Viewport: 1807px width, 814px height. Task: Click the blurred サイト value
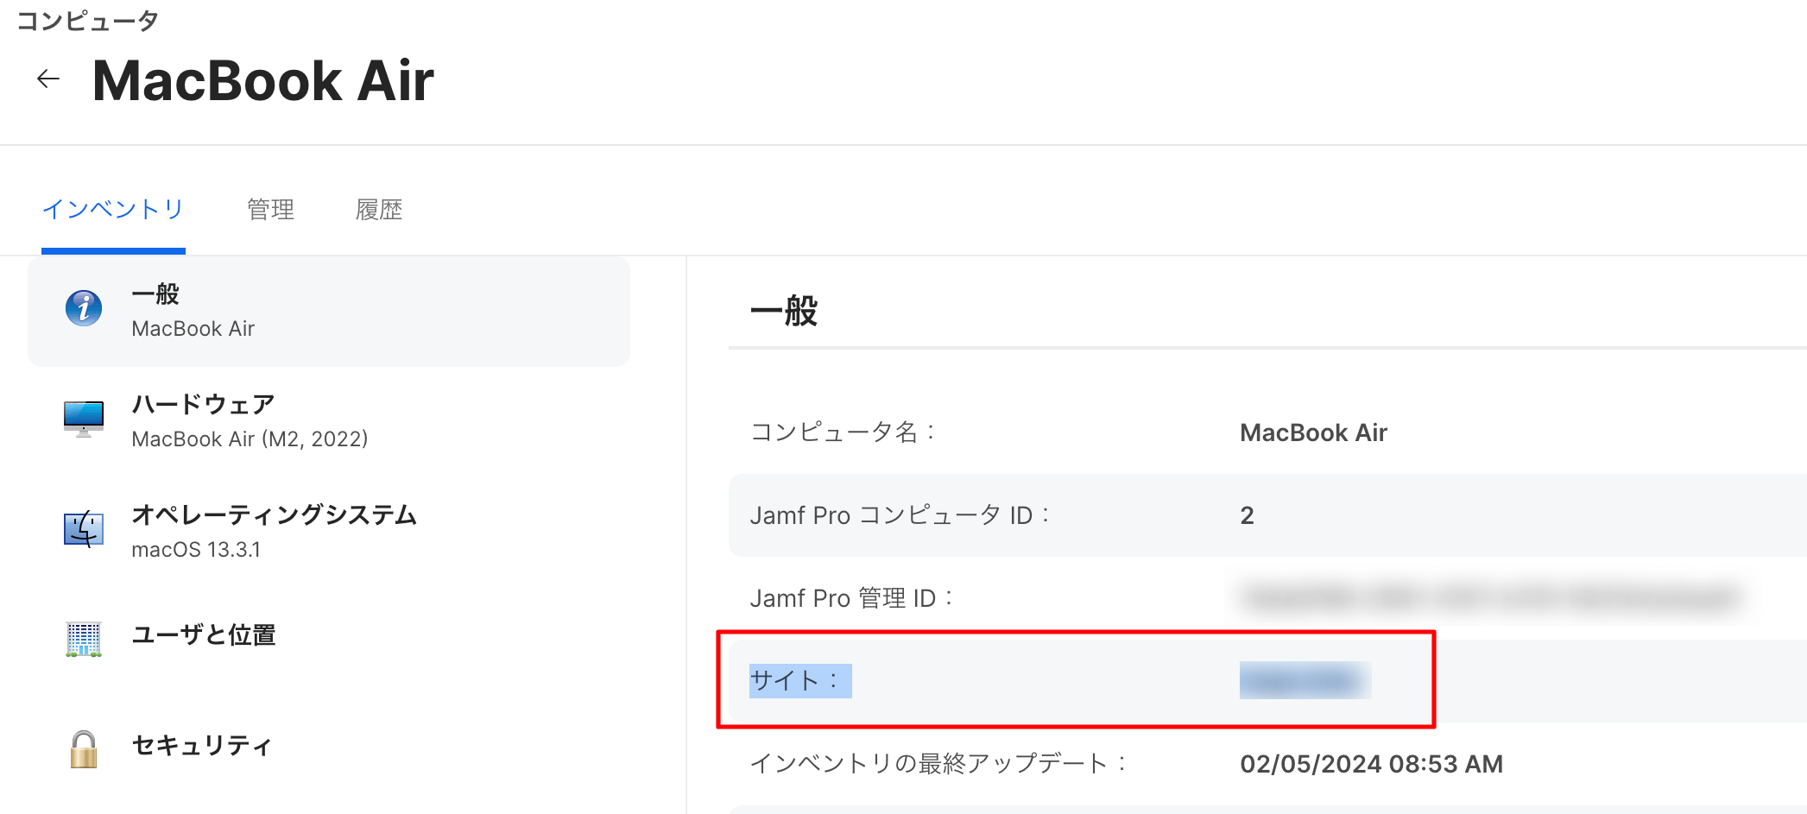[1305, 680]
